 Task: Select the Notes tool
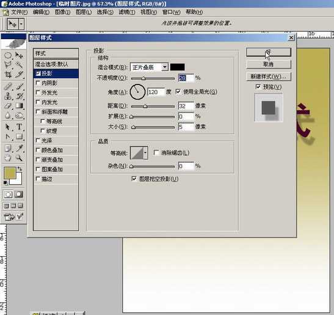click(x=8, y=148)
